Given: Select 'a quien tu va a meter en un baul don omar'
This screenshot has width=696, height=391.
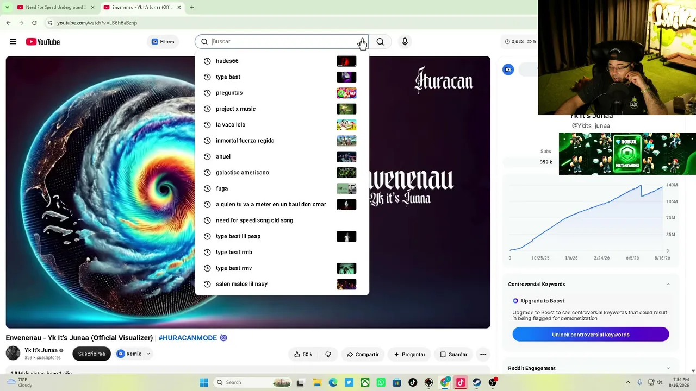Looking at the screenshot, I should (282, 204).
